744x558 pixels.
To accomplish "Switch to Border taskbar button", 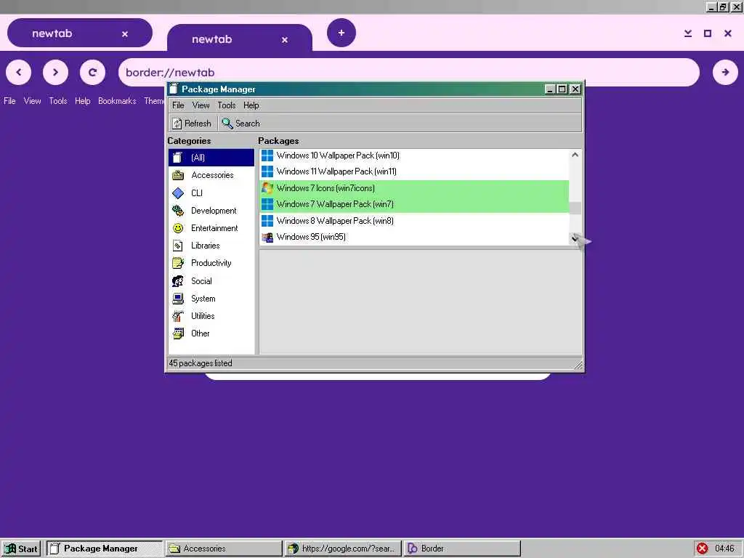I will click(x=461, y=549).
